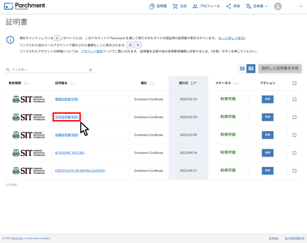Image resolution: width=307 pixels, height=243 pixels.
Task: Sort by 教育機関 column sort icon
Action: click(26, 83)
